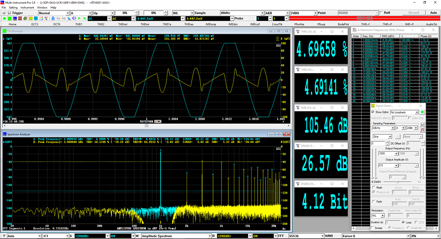Open the 48kHz sampling rate dropdown in toolbar
Image resolution: width=441 pixels, height=239 pixels.
[x=242, y=13]
